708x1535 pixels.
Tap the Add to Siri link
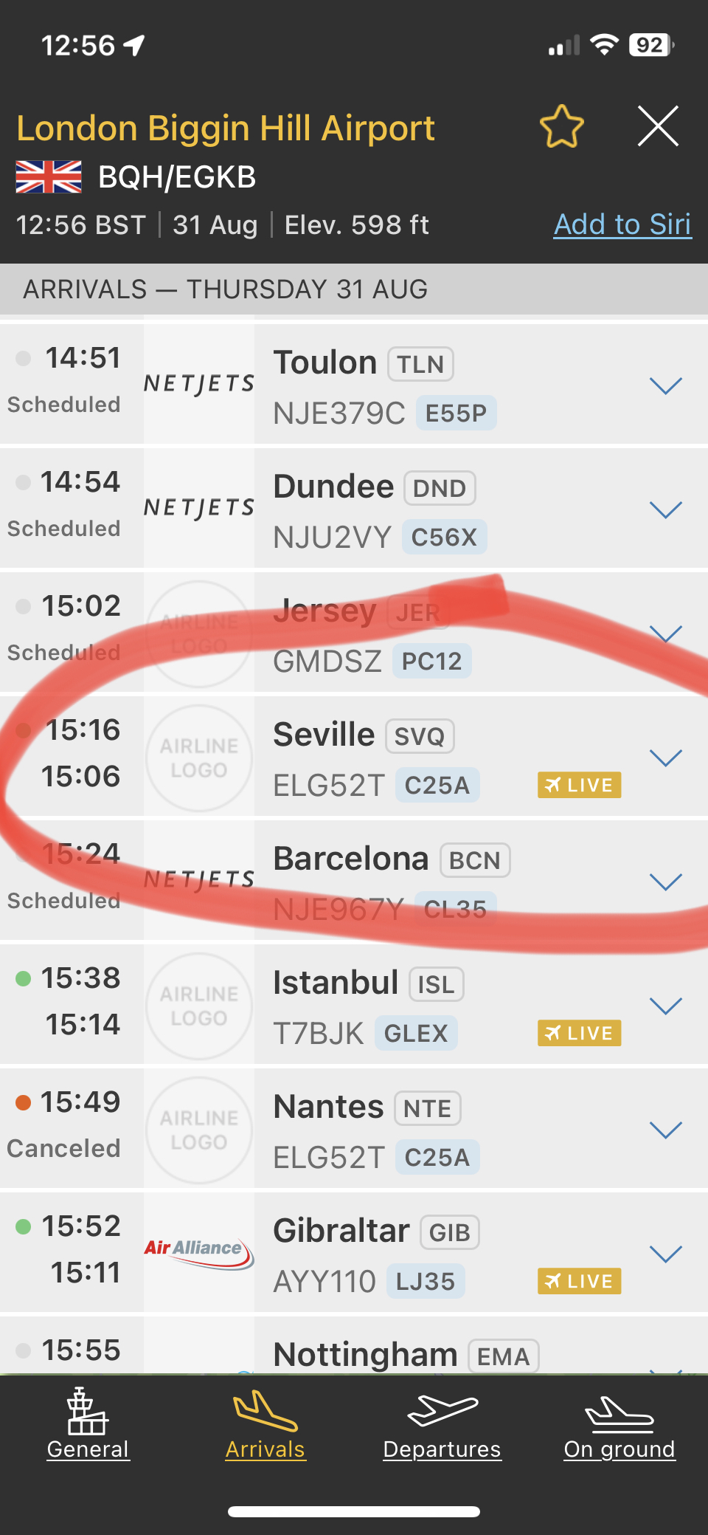622,224
